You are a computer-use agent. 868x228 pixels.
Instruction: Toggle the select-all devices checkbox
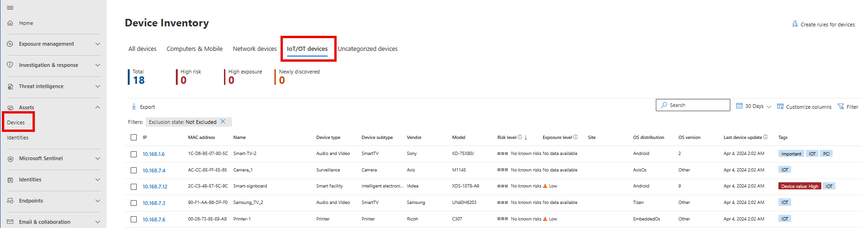click(x=134, y=138)
